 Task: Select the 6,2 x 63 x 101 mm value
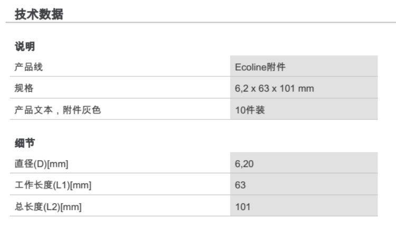(274, 88)
